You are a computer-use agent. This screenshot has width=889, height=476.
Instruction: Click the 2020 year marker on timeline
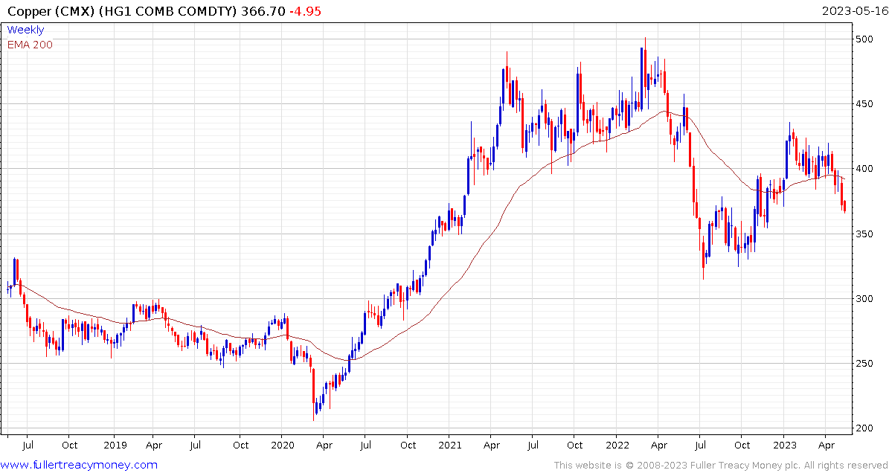(x=283, y=445)
